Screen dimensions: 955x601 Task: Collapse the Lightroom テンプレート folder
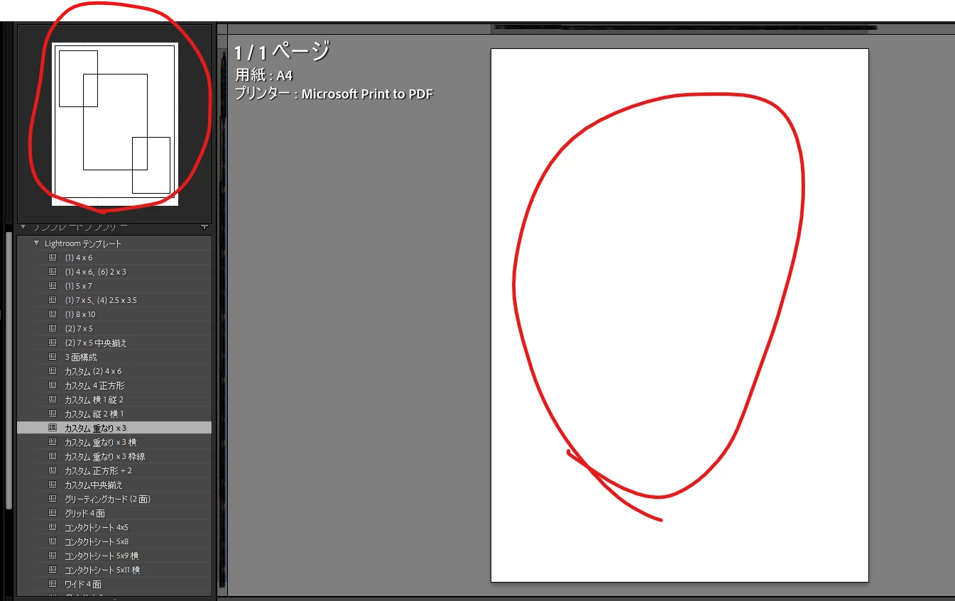pos(37,243)
